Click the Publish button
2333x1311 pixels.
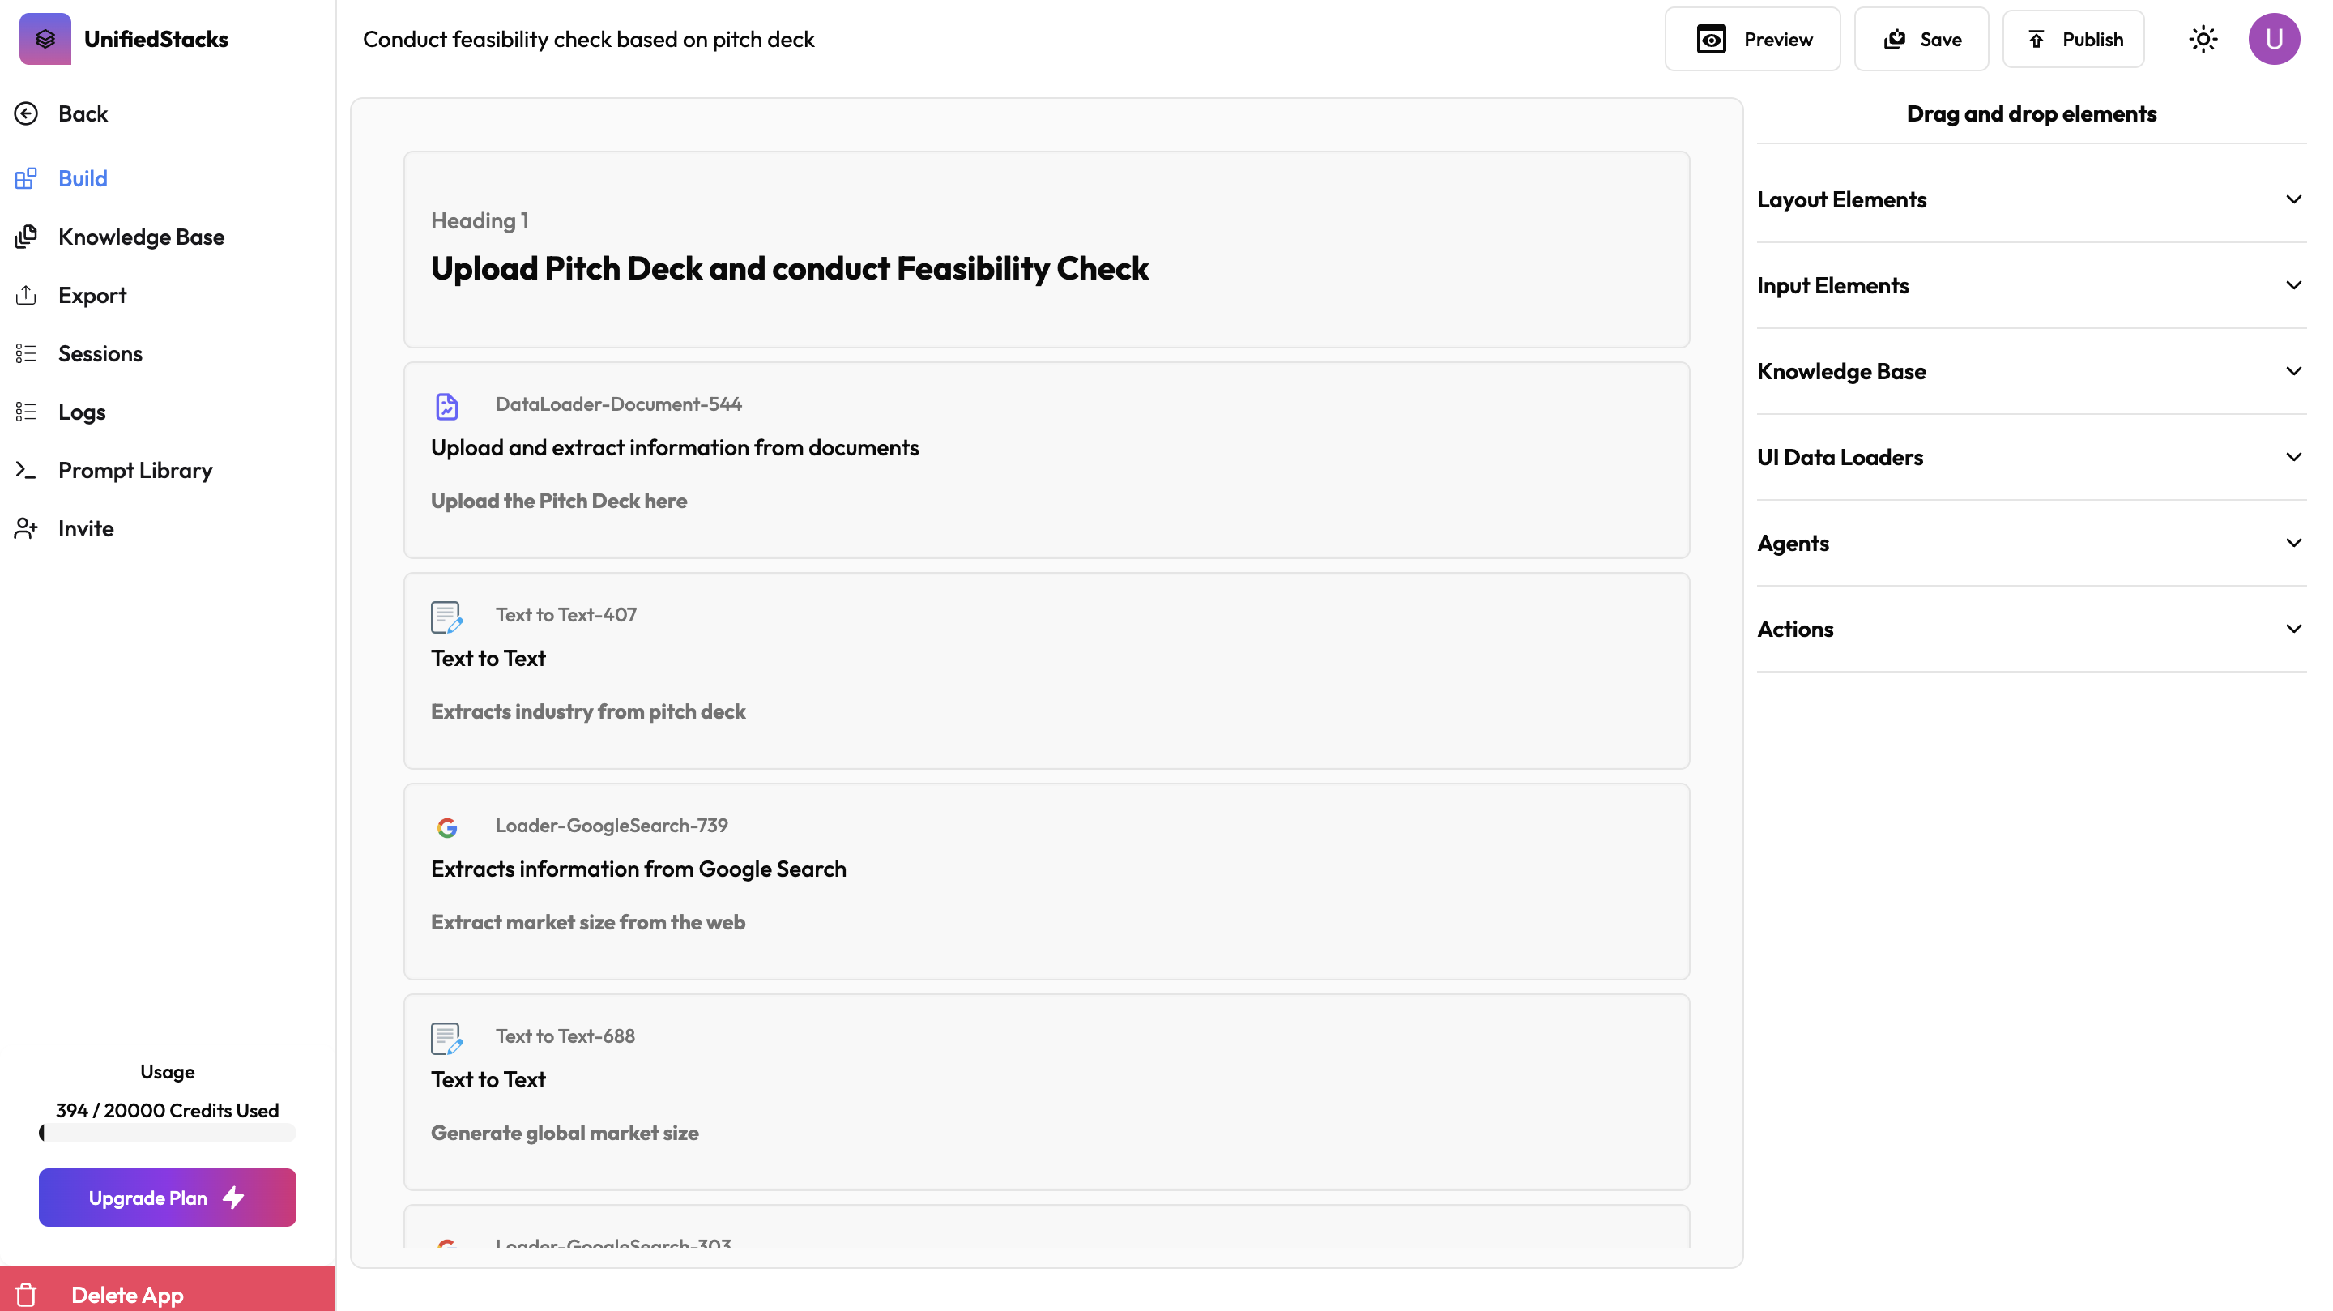click(2073, 39)
